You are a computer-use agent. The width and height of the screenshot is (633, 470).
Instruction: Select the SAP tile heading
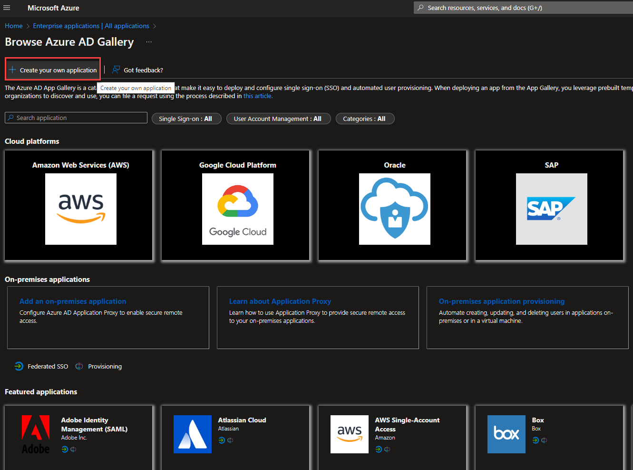[552, 165]
